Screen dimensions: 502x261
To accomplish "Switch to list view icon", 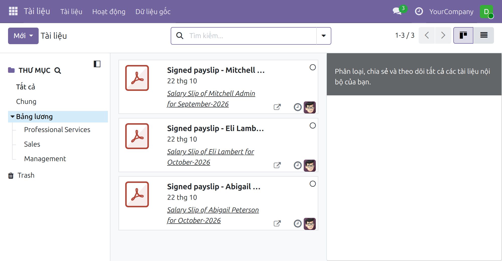I will click(484, 35).
